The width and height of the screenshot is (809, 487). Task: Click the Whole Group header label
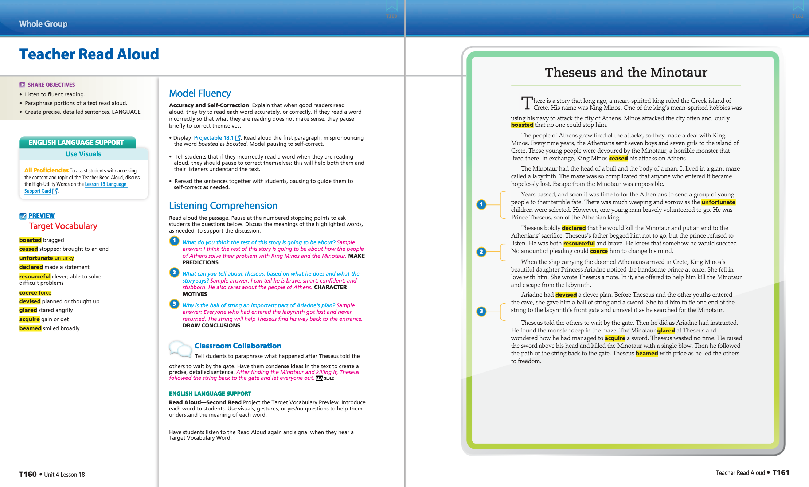pyautogui.click(x=43, y=24)
